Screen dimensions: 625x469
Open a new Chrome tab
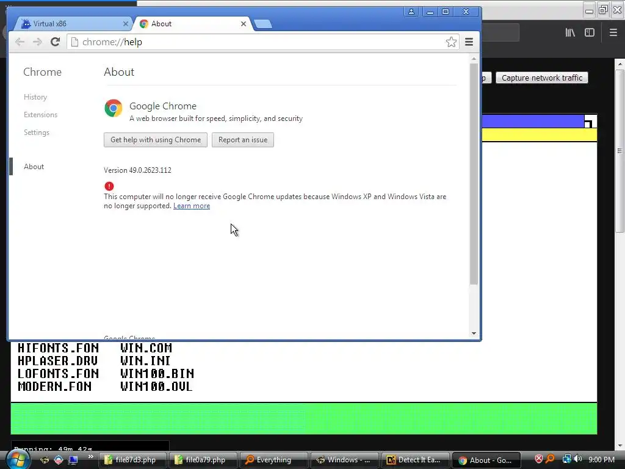coord(263,24)
